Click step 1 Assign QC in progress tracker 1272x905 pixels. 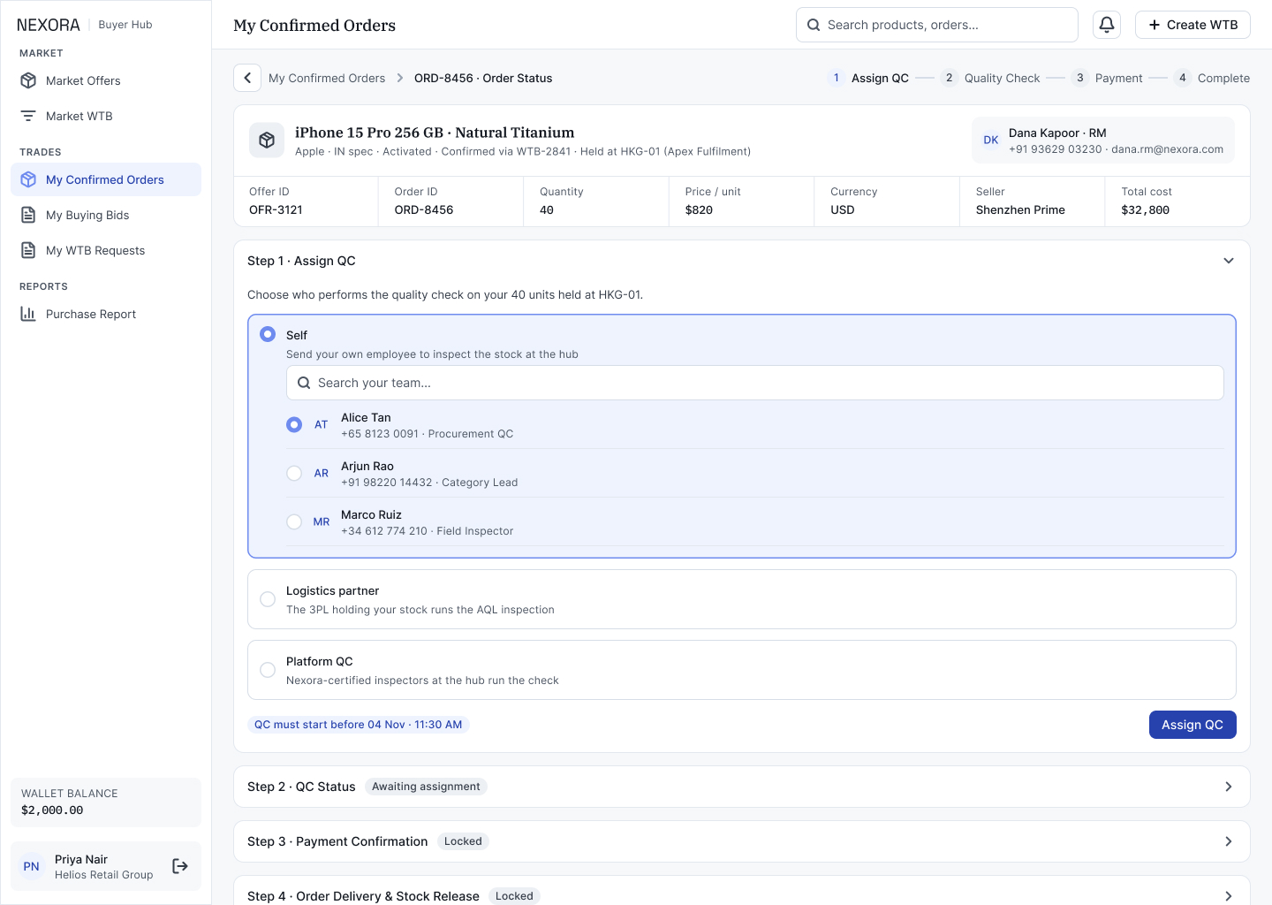[x=868, y=78]
